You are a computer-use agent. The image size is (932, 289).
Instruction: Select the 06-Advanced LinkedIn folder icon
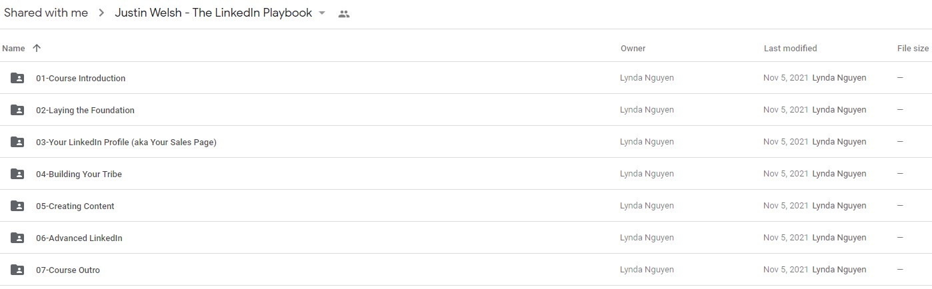tap(17, 238)
